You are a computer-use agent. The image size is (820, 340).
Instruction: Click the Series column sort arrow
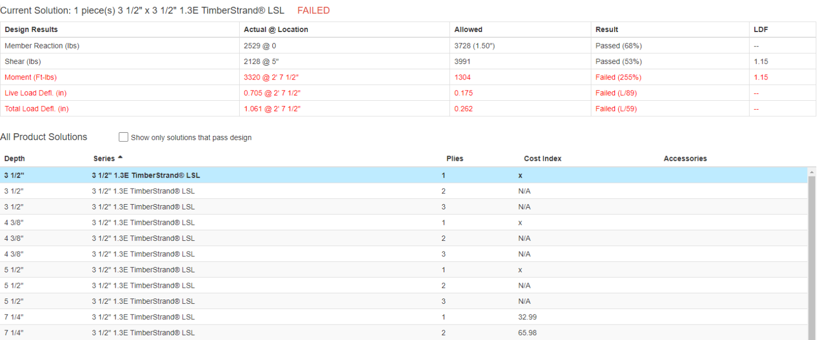click(x=120, y=158)
